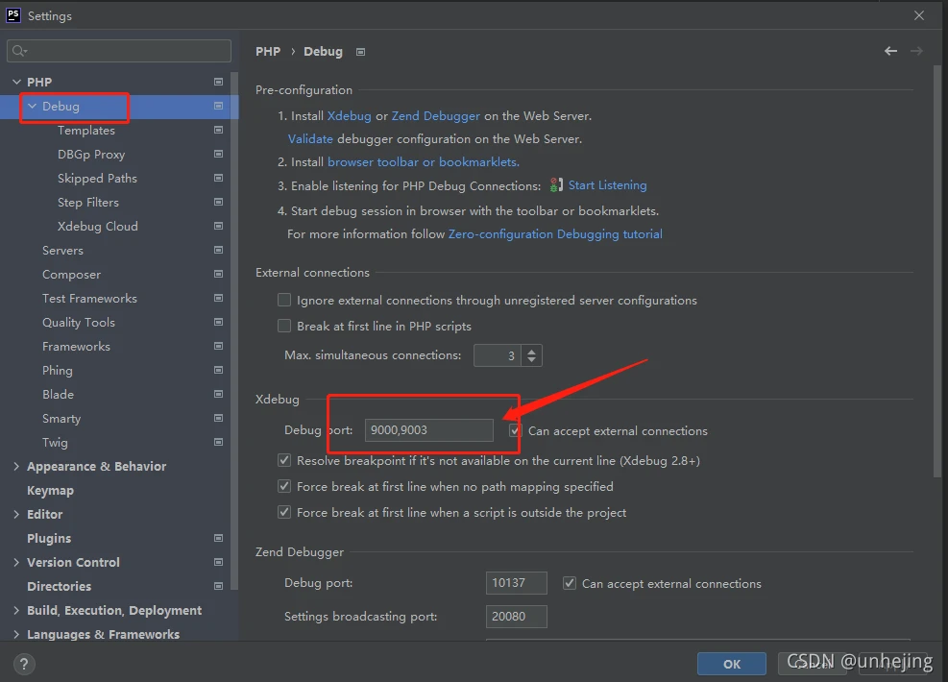Click the project icon on the Frameworks row
This screenshot has width=948, height=682.
(218, 346)
